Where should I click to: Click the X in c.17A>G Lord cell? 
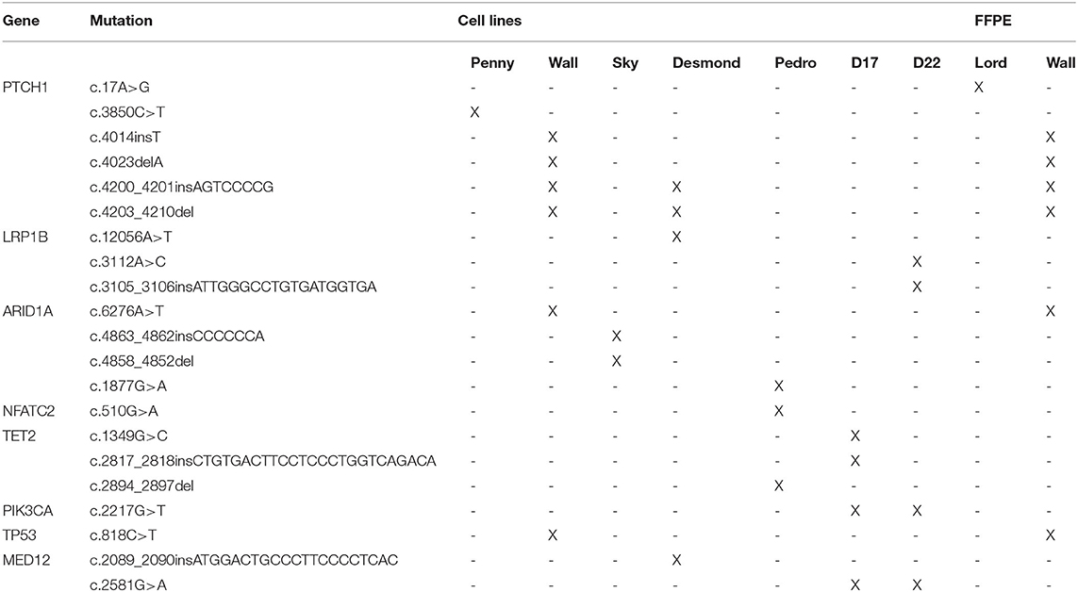pos(978,88)
